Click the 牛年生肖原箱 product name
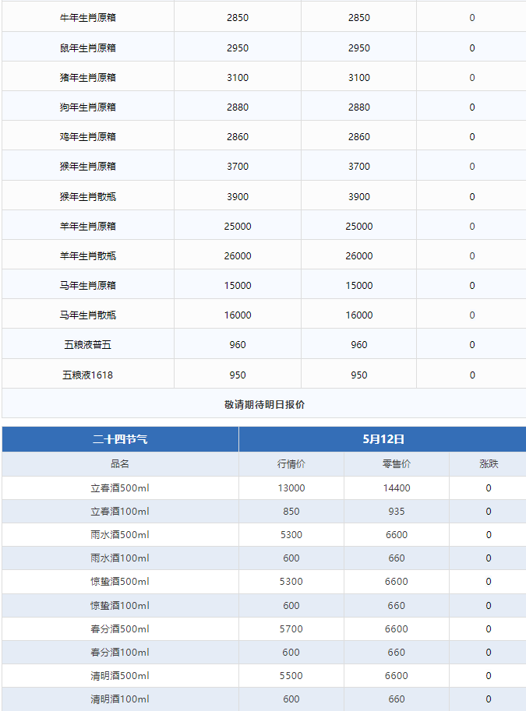526x711 pixels. point(87,18)
